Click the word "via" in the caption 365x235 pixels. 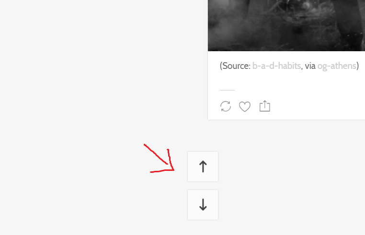pos(310,66)
